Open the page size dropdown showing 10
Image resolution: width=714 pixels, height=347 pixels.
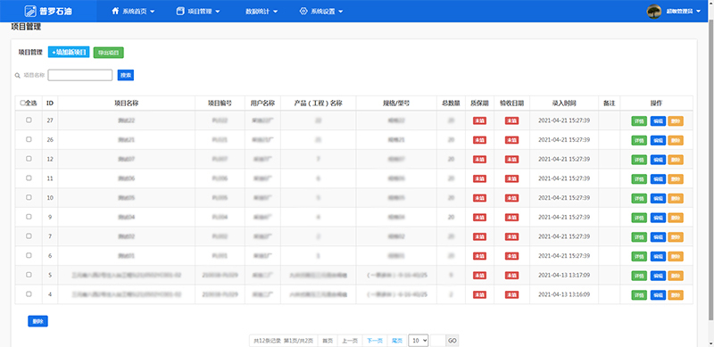coord(418,340)
